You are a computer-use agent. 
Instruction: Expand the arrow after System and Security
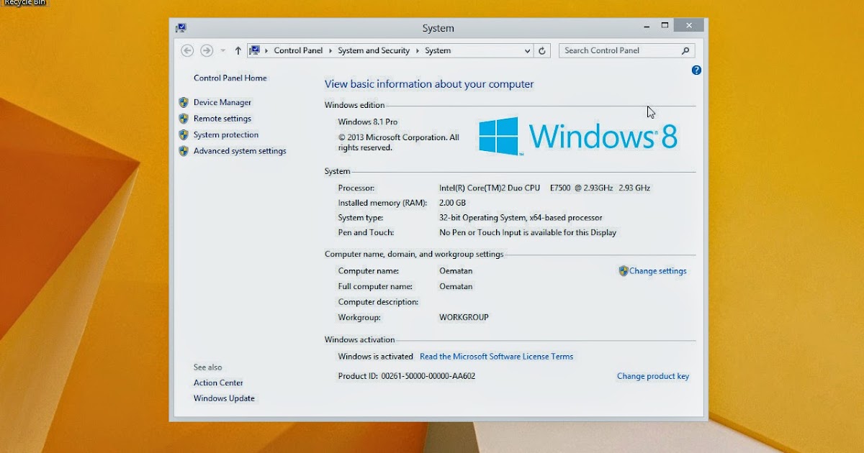pos(418,51)
